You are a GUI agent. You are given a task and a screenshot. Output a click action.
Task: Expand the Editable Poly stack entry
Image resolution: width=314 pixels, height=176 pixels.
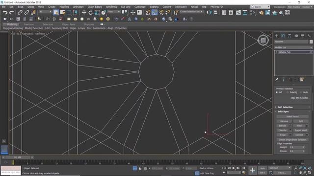[276, 52]
